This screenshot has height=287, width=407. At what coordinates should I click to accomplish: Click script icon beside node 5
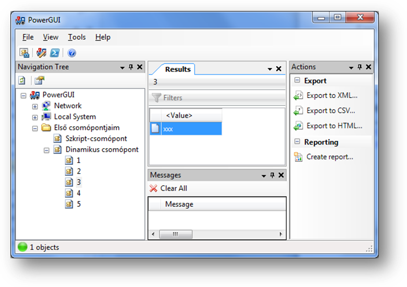click(69, 204)
